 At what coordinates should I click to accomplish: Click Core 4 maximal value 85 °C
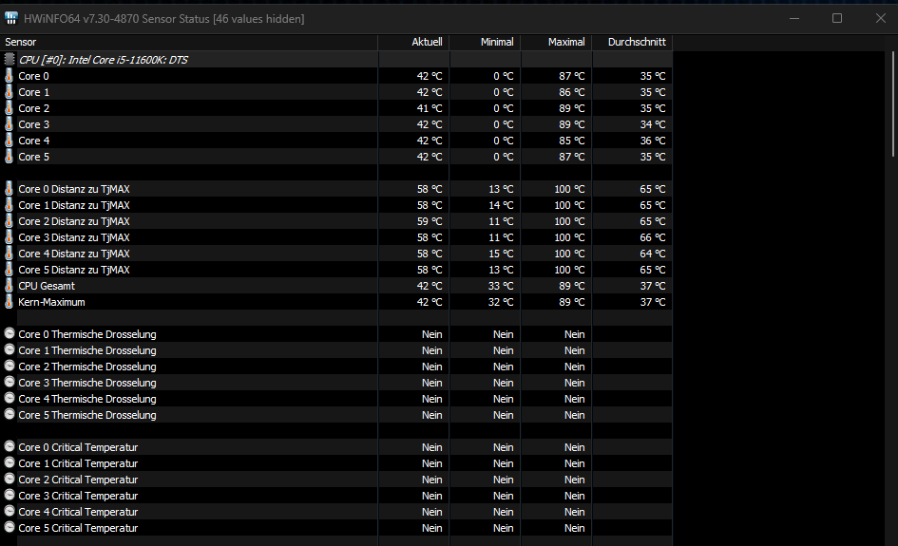571,141
